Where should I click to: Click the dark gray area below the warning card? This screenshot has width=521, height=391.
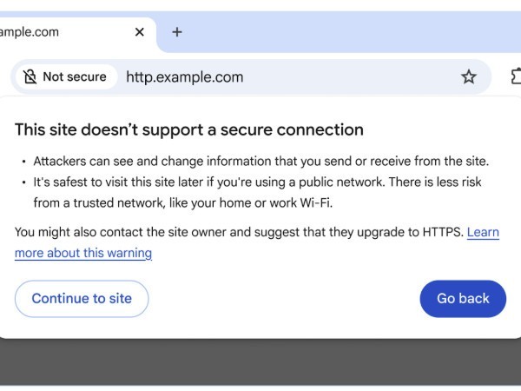click(260, 361)
